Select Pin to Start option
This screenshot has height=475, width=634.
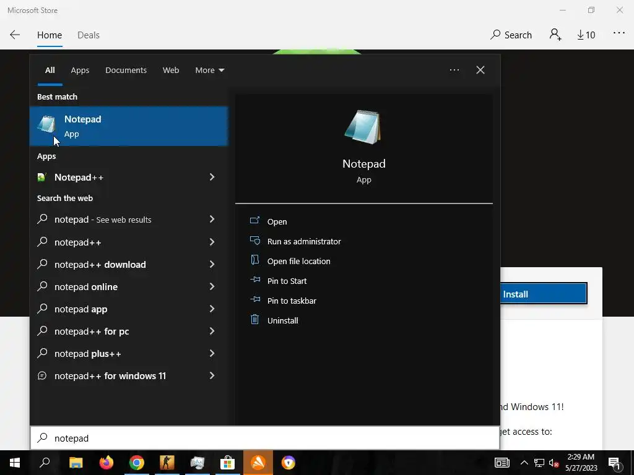click(x=287, y=281)
